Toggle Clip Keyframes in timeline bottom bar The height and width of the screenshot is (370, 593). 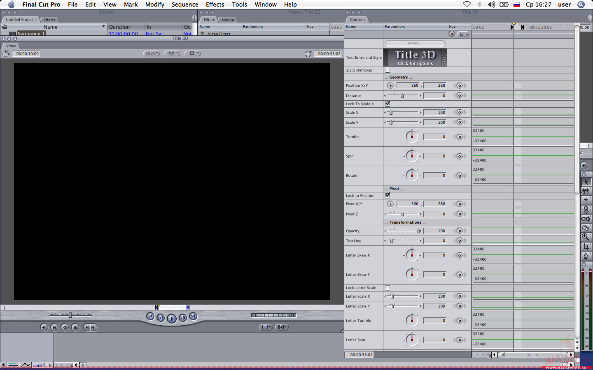pyautogui.click(x=13, y=365)
